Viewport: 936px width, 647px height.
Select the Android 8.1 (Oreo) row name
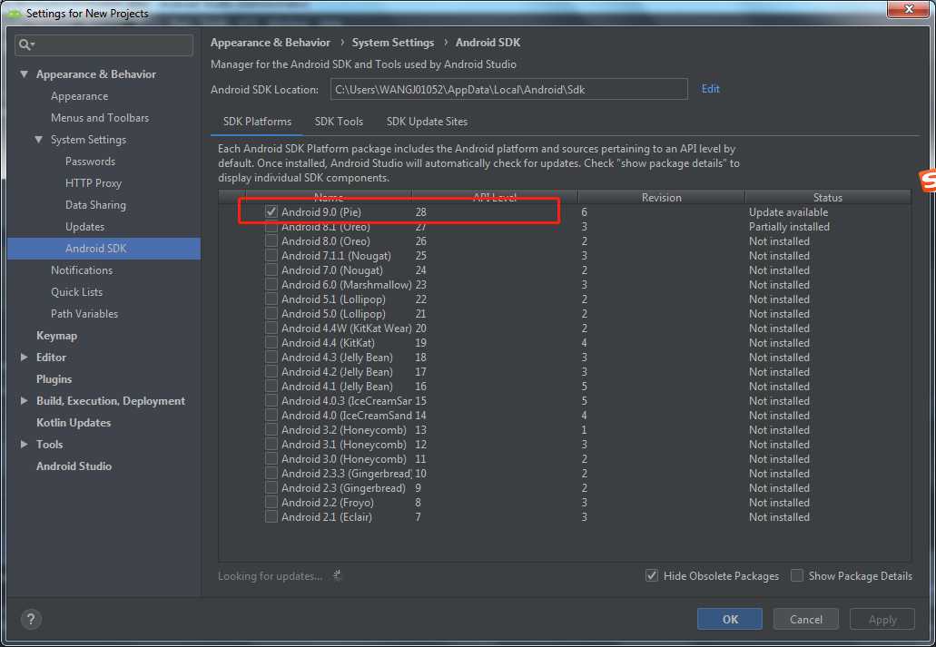pyautogui.click(x=326, y=227)
